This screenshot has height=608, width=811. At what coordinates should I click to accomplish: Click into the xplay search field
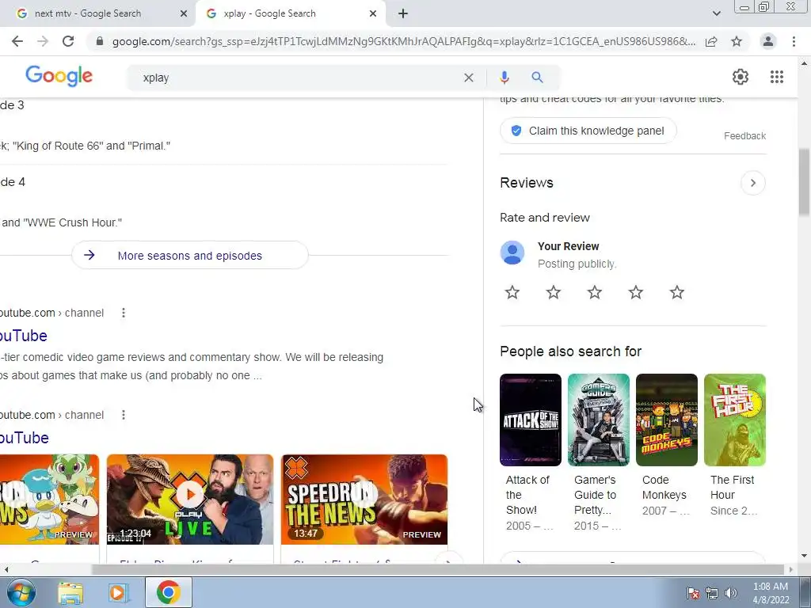pos(300,78)
